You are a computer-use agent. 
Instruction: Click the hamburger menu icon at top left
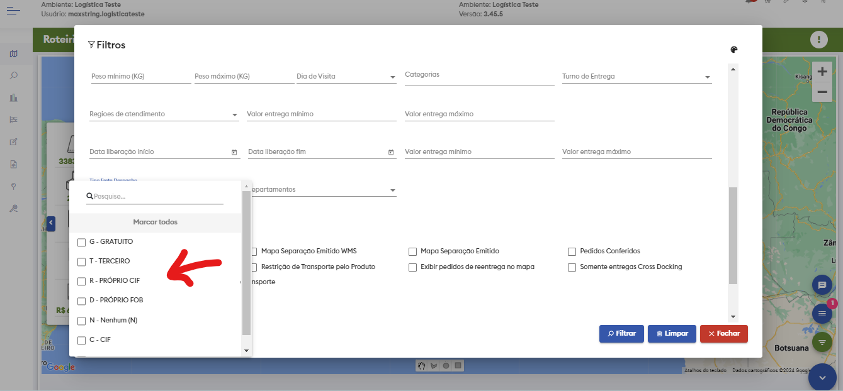tap(13, 11)
